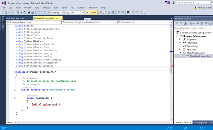Open the Build menu
The image size is (213, 130).
(37, 8)
